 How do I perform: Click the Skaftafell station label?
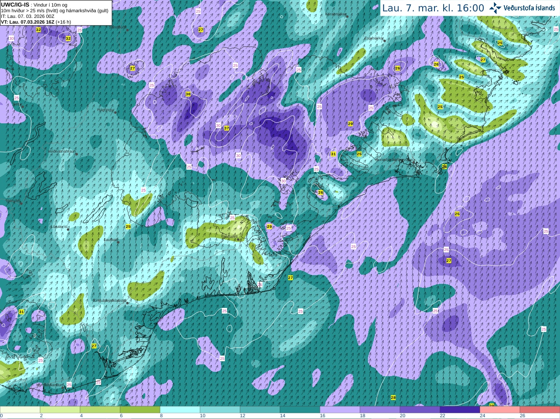click(229, 236)
